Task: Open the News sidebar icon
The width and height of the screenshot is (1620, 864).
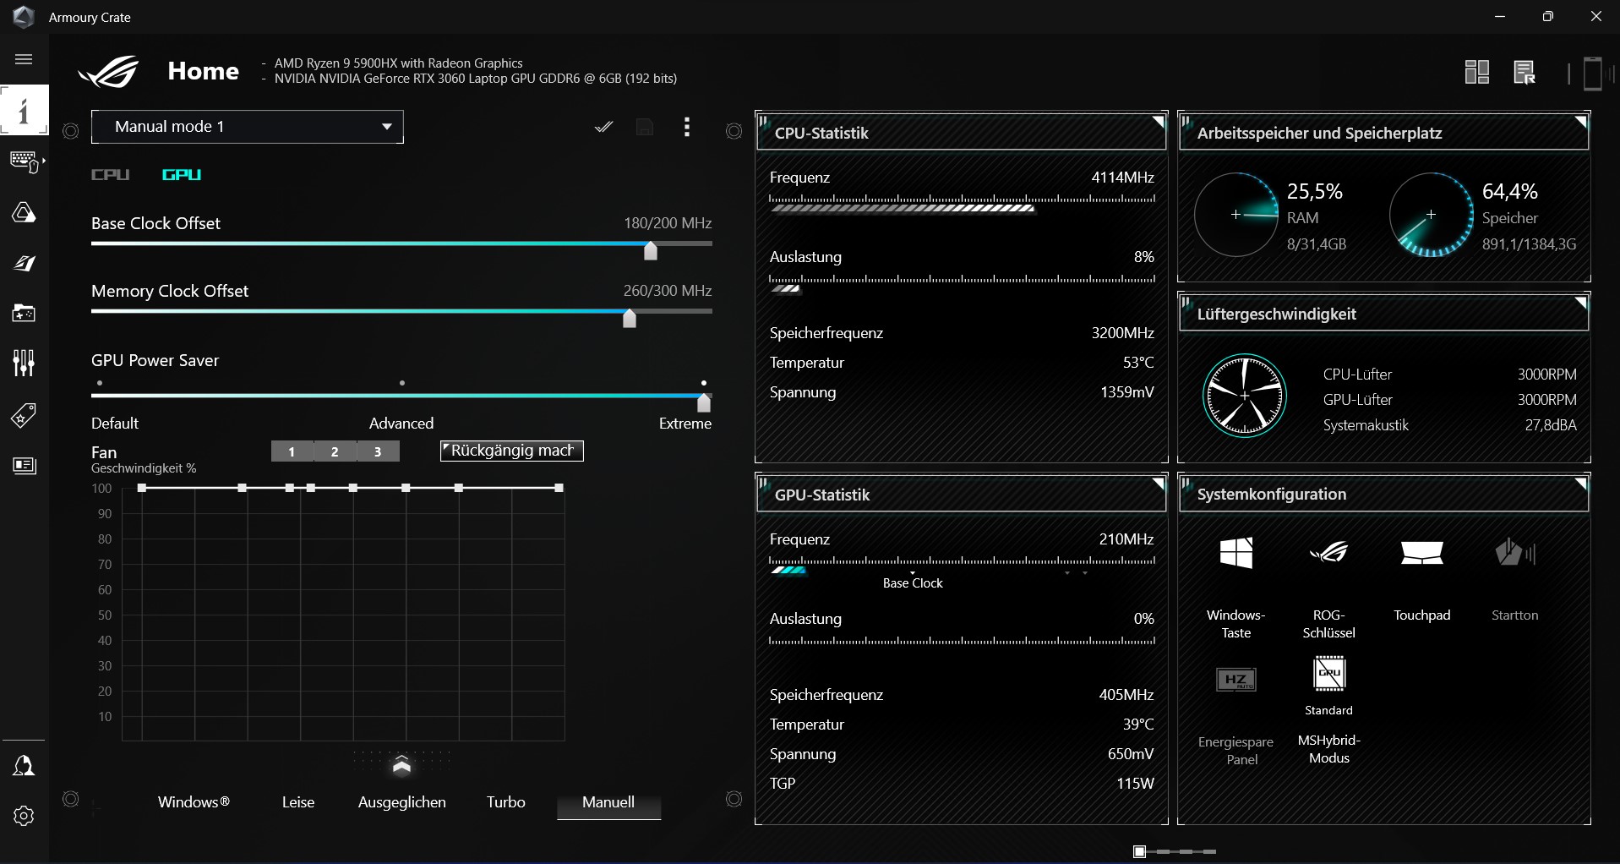Action: [25, 466]
